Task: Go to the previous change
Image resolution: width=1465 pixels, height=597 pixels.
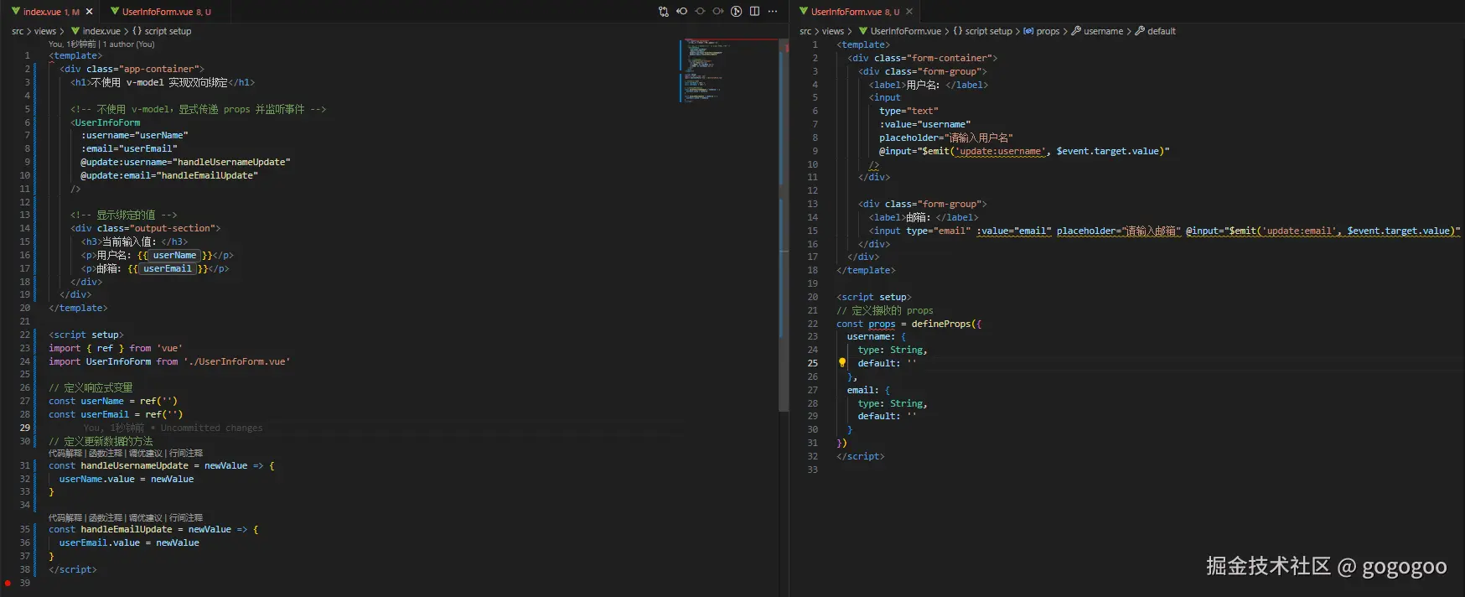Action: click(x=682, y=12)
